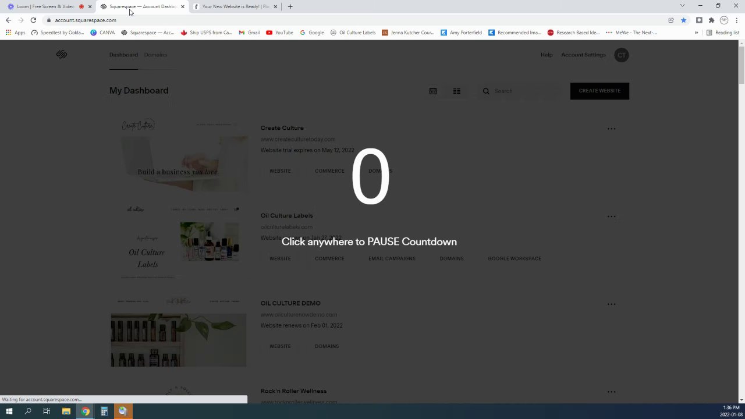745x419 pixels.
Task: Open the Jenna Kutcher Course bookmark
Action: point(408,33)
